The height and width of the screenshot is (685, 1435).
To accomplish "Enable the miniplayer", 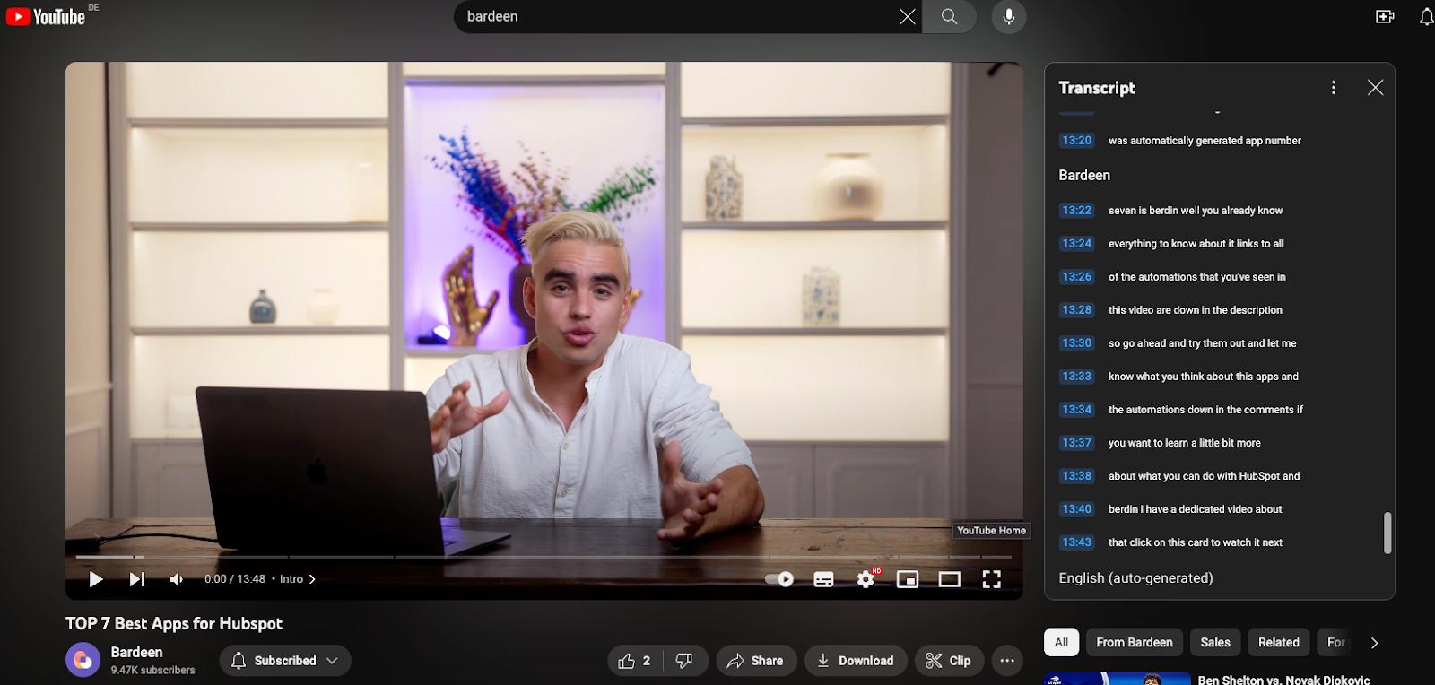I will (908, 579).
